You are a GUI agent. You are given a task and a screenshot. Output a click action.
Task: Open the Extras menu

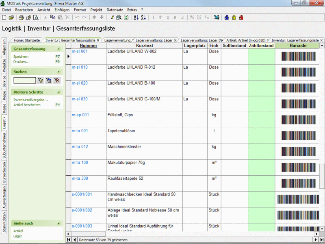(132, 10)
